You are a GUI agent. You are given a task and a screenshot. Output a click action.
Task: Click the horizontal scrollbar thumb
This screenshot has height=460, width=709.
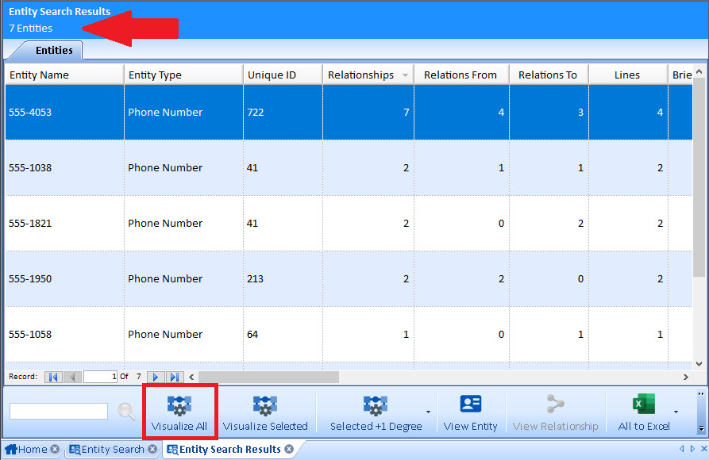point(268,377)
